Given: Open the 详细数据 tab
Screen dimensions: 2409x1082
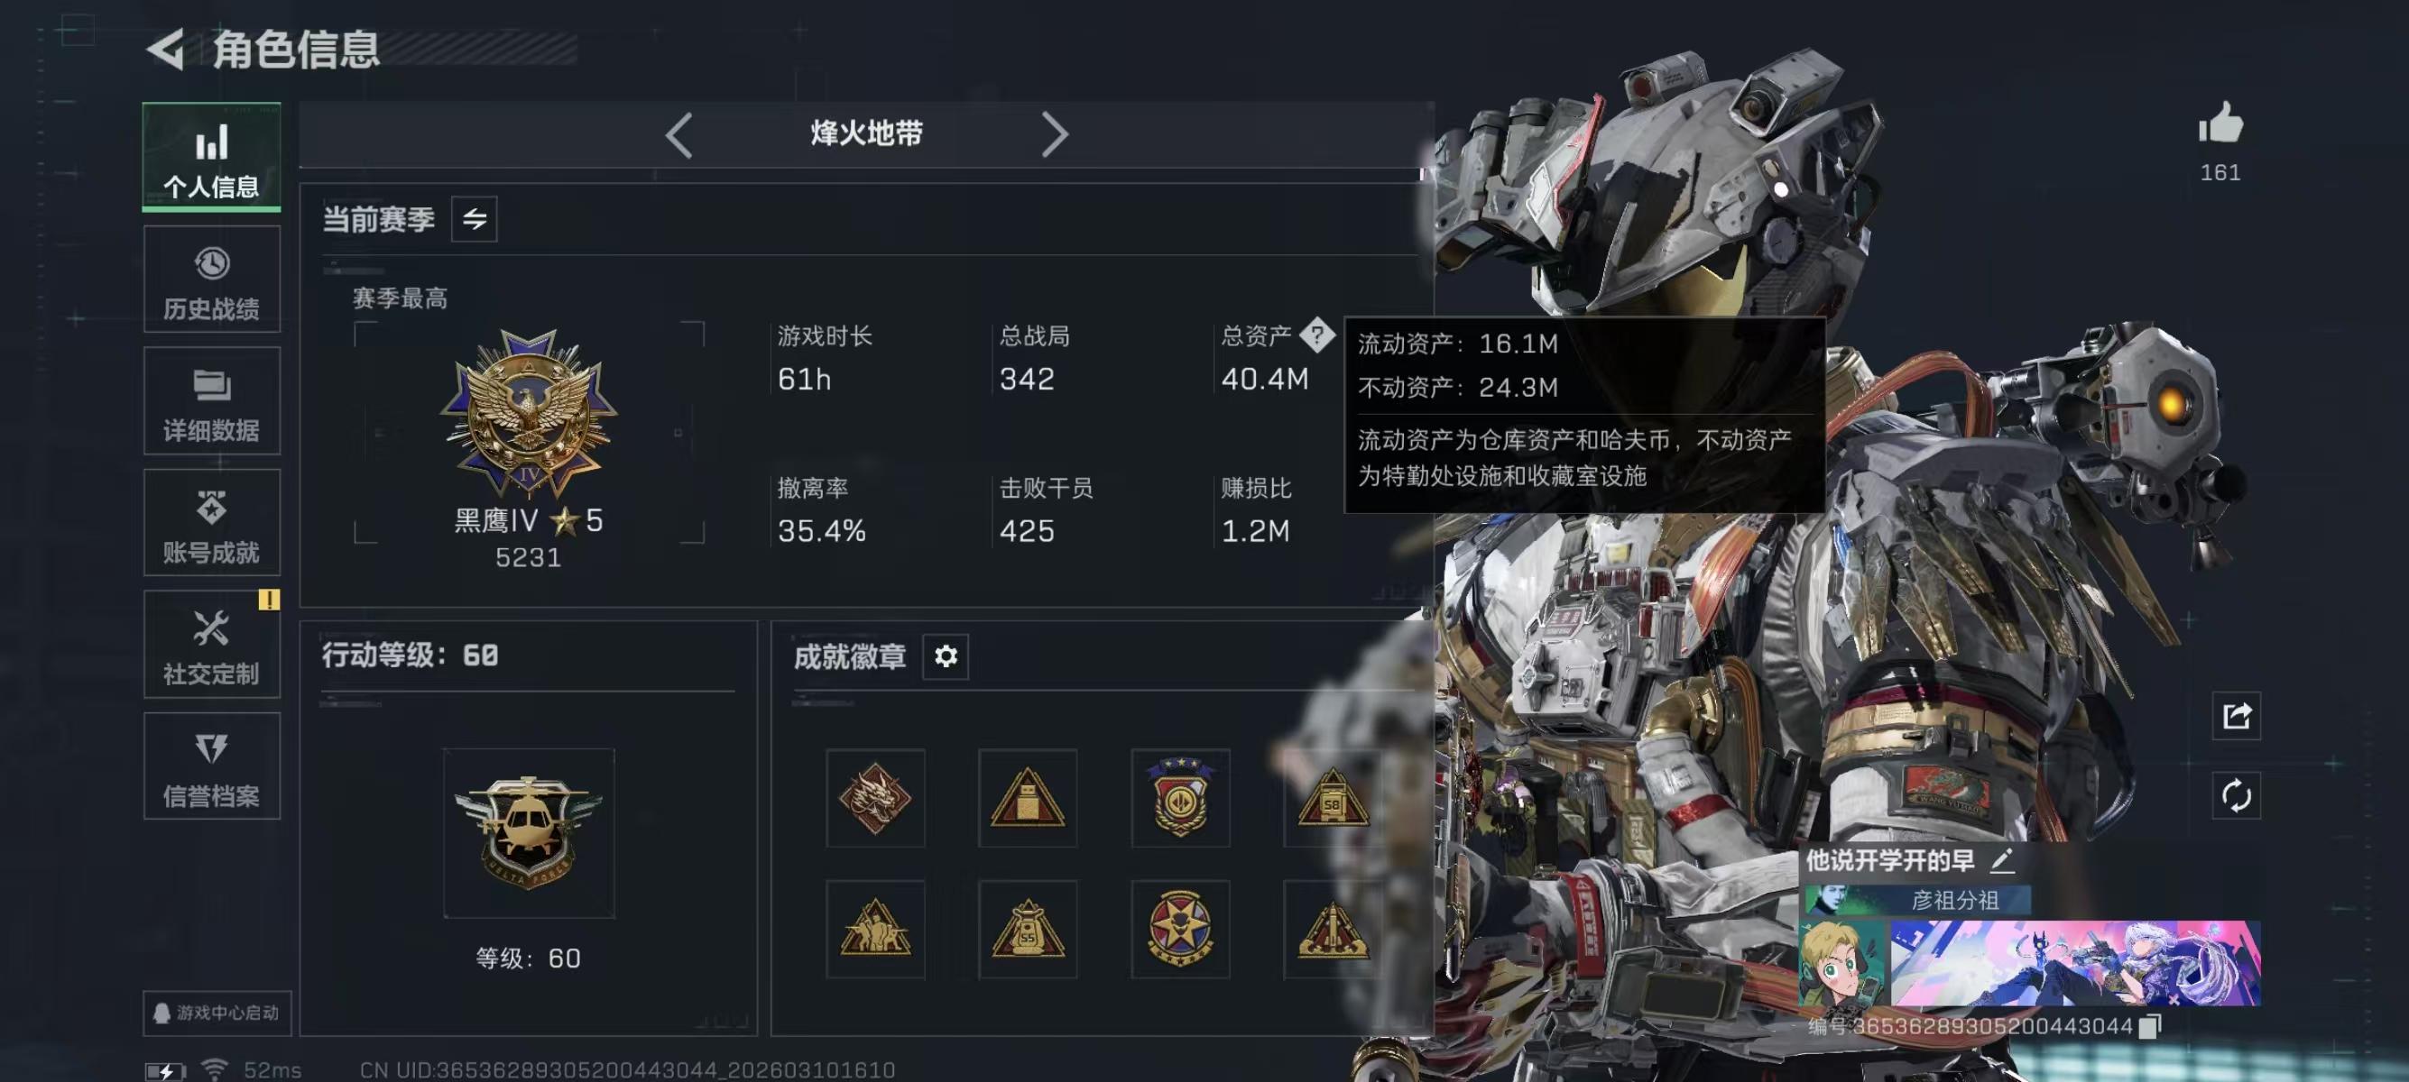Looking at the screenshot, I should 211,401.
